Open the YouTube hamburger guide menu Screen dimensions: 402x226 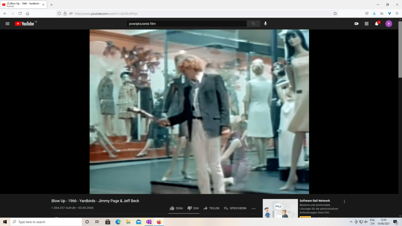pos(7,24)
